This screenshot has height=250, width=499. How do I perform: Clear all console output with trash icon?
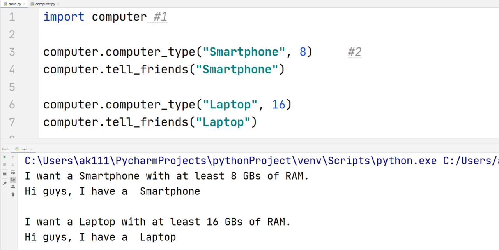[x=13, y=194]
